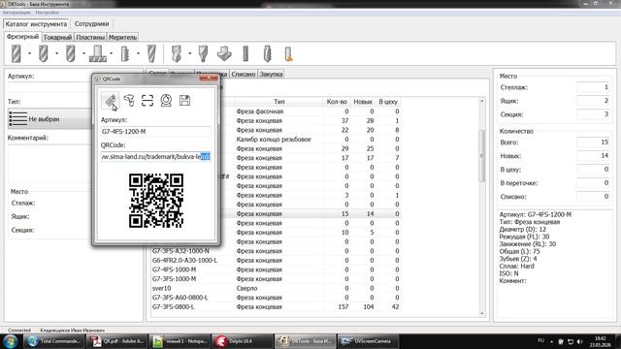Open the 'Меритель' tab

click(122, 37)
